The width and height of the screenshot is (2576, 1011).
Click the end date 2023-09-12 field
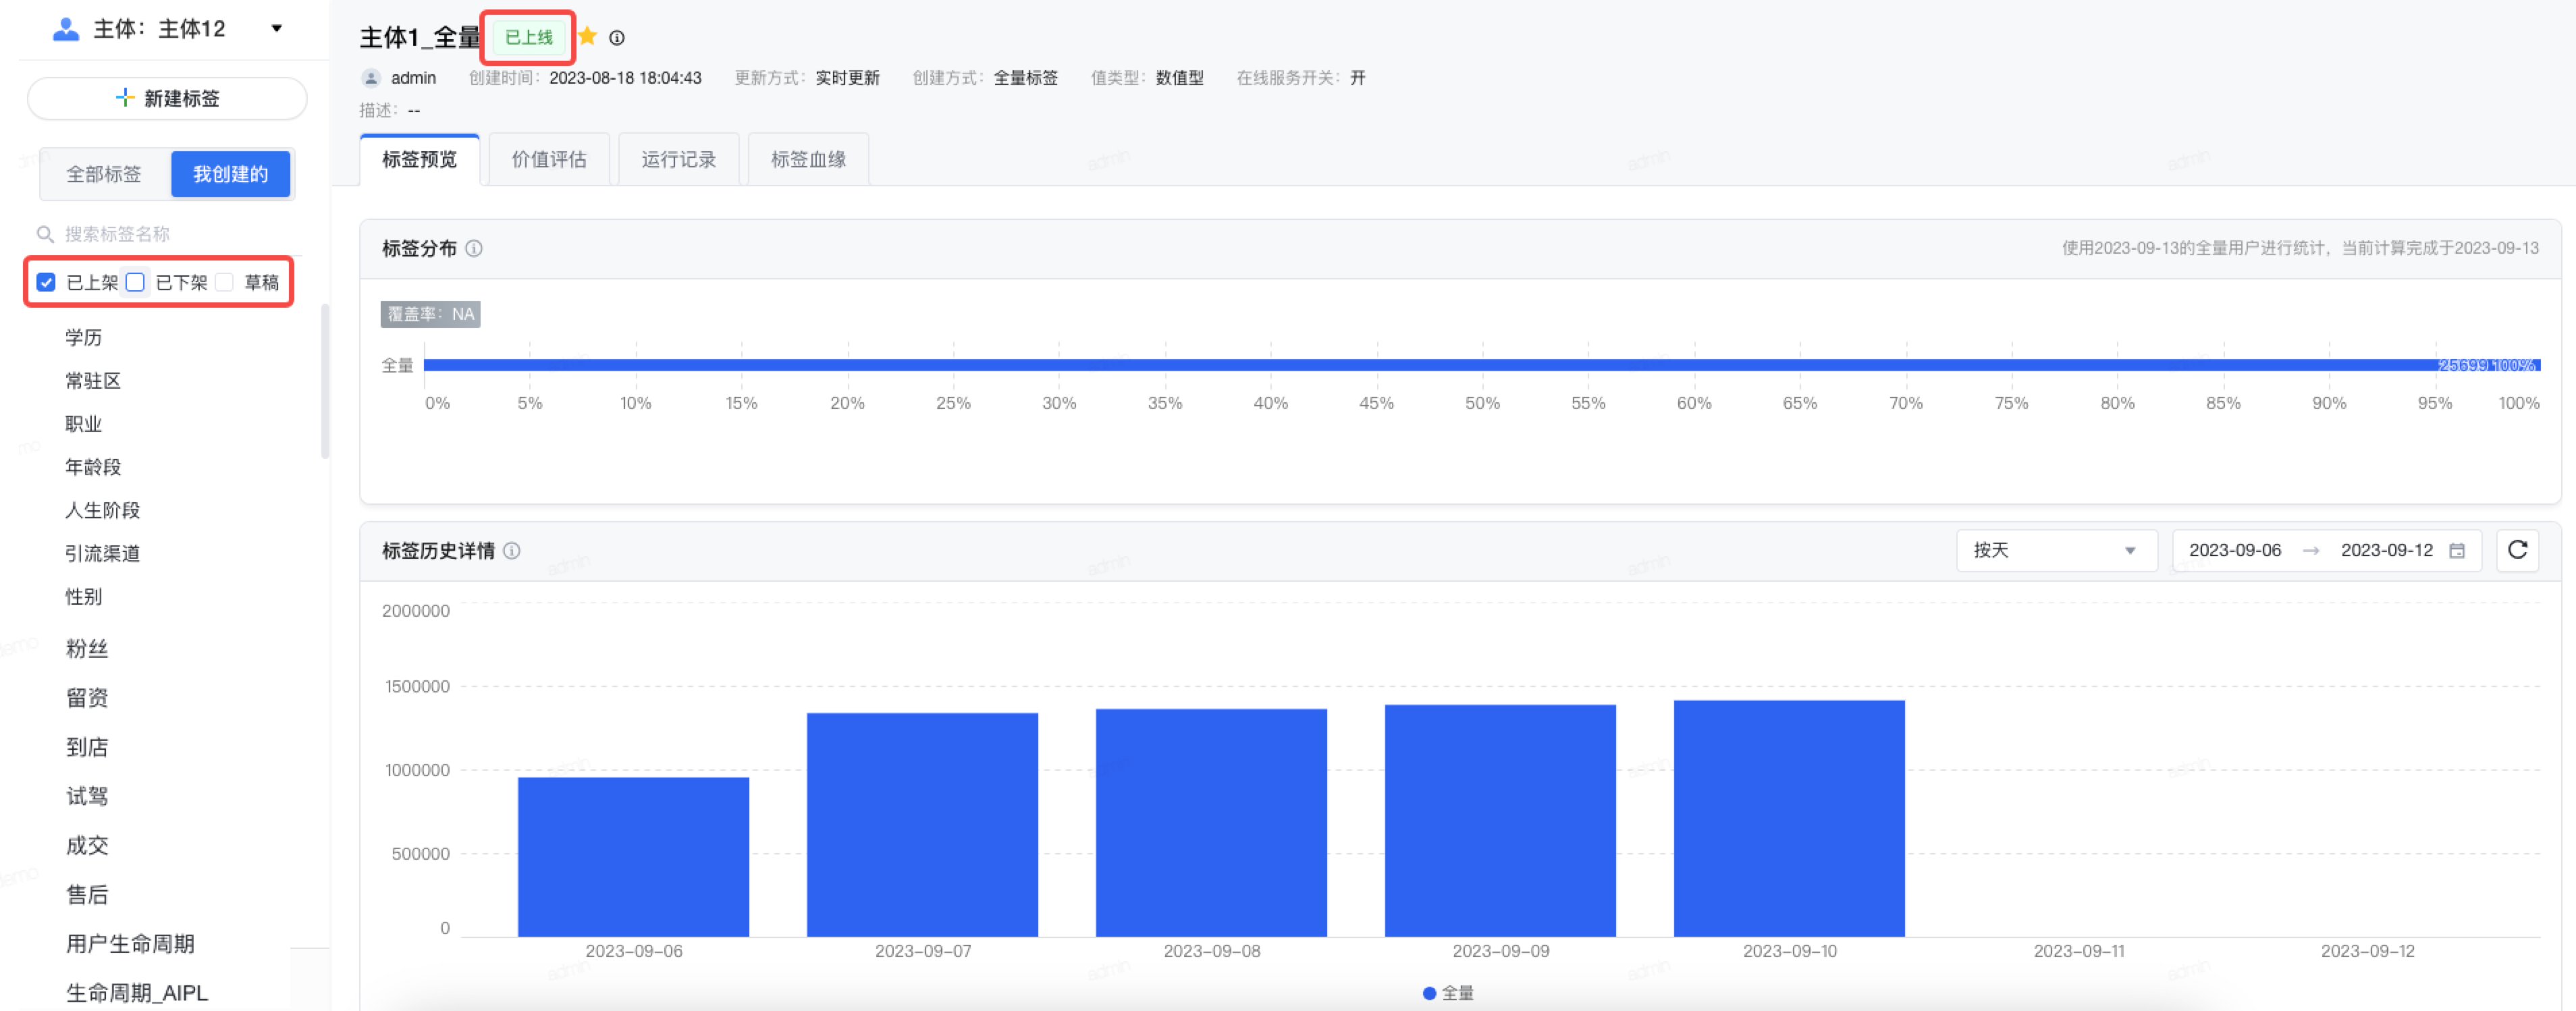[2387, 551]
